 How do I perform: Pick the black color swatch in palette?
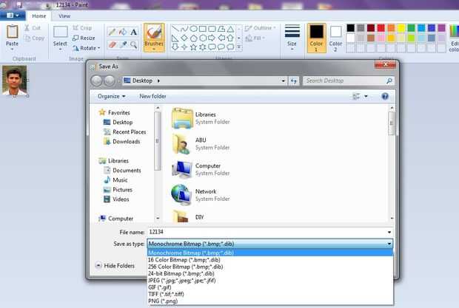350,28
